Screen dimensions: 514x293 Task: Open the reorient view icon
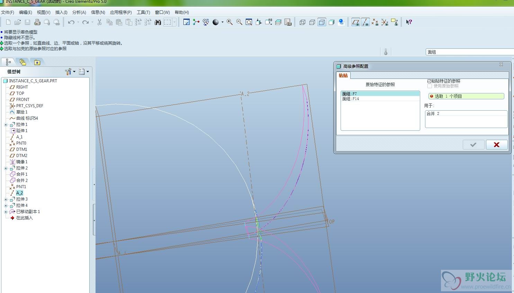coord(259,22)
